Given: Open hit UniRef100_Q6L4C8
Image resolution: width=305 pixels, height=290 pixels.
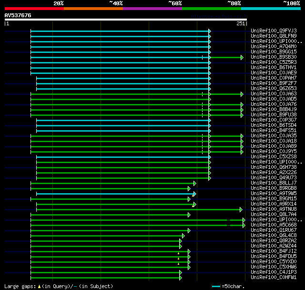Looking at the screenshot, I should (274, 236).
